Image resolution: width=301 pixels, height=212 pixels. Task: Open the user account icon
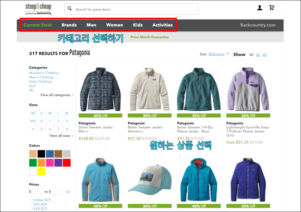click(259, 8)
